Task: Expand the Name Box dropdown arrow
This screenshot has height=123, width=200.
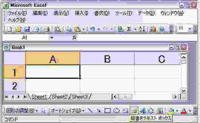Action: (x=52, y=38)
